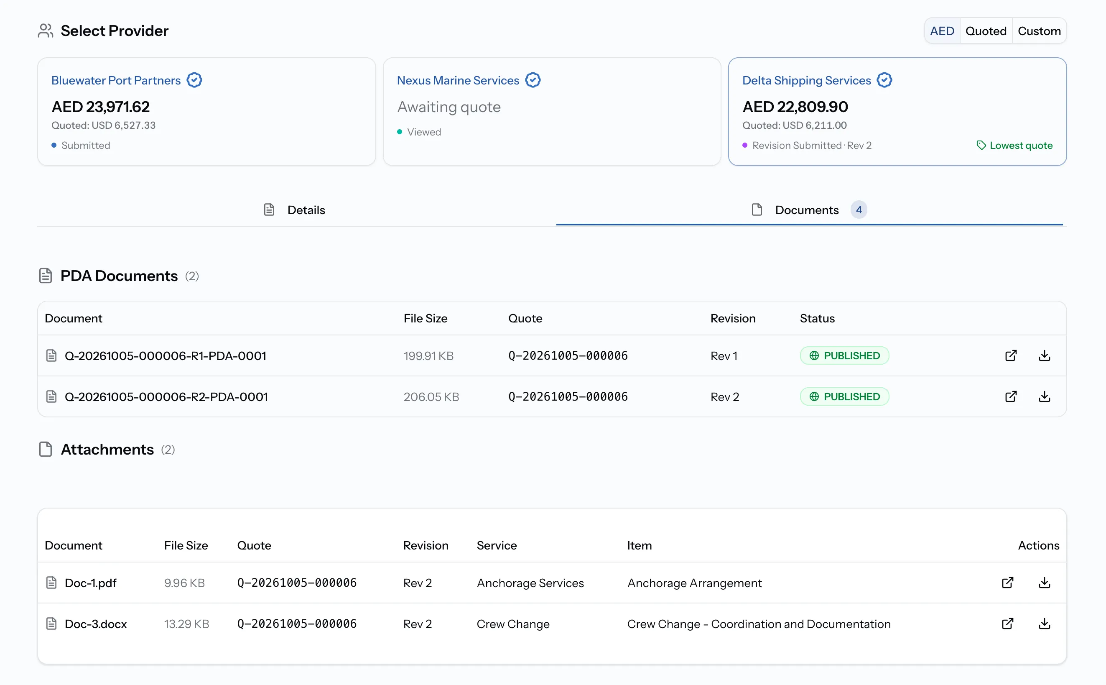
Task: Click the Q-20261005-000006-R1-PDA-0001 file name
Action: click(x=165, y=355)
